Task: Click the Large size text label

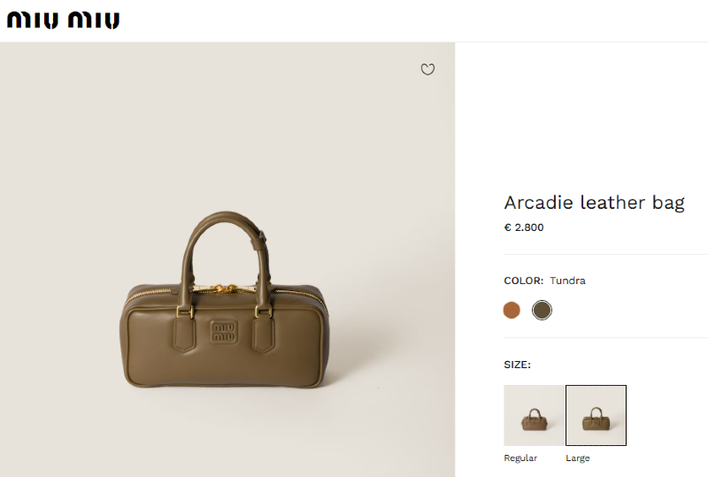Action: point(578,458)
